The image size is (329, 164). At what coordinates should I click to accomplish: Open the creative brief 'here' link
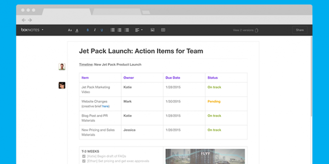pos(105,106)
